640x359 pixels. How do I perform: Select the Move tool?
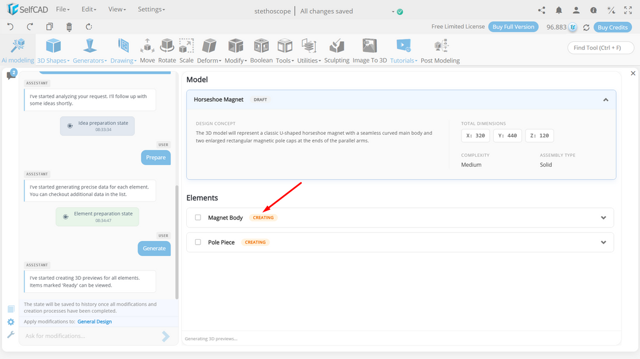[x=147, y=51]
